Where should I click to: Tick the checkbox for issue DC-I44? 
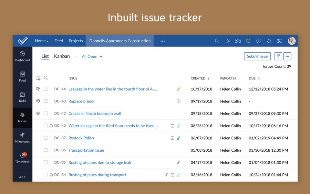coord(46,89)
